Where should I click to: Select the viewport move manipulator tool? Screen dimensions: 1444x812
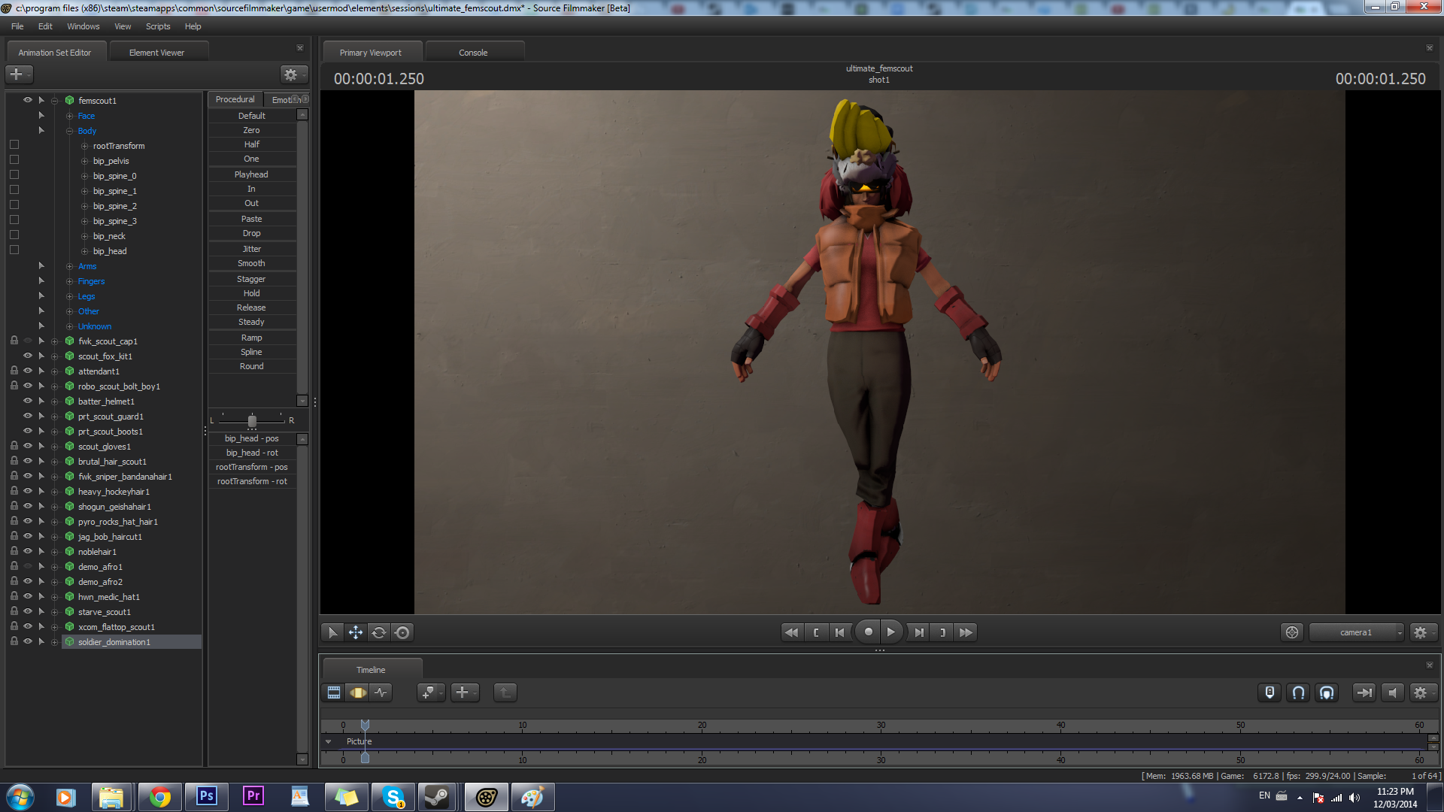[356, 632]
